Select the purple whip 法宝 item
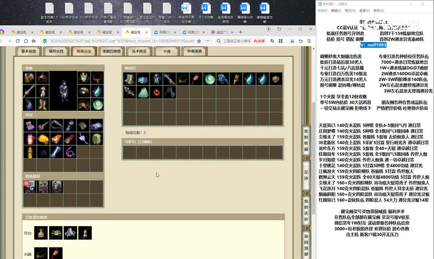 coord(70,152)
